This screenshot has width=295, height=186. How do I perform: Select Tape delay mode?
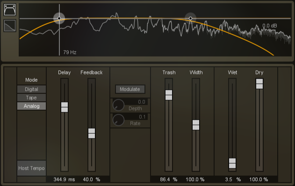(31, 98)
